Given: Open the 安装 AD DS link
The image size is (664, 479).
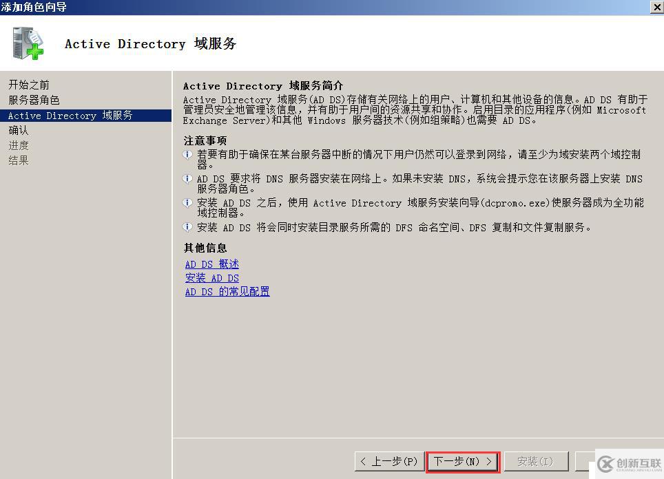Looking at the screenshot, I should (x=211, y=278).
